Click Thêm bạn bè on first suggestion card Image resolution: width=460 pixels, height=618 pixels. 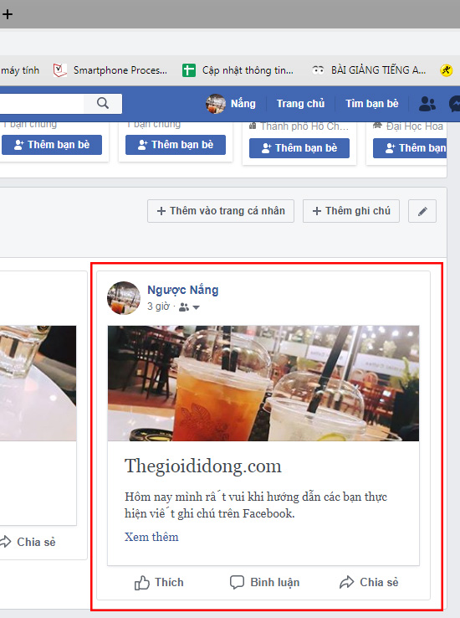(52, 145)
